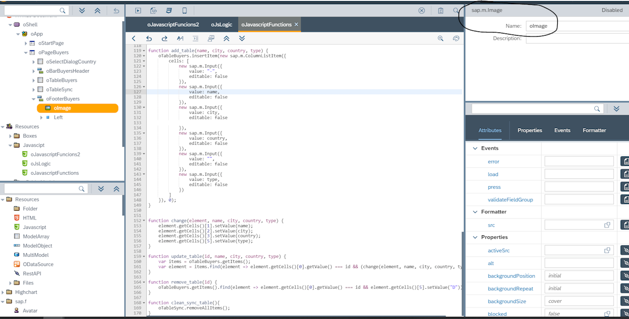Click the load event link
The height and width of the screenshot is (319, 629).
coord(493,175)
